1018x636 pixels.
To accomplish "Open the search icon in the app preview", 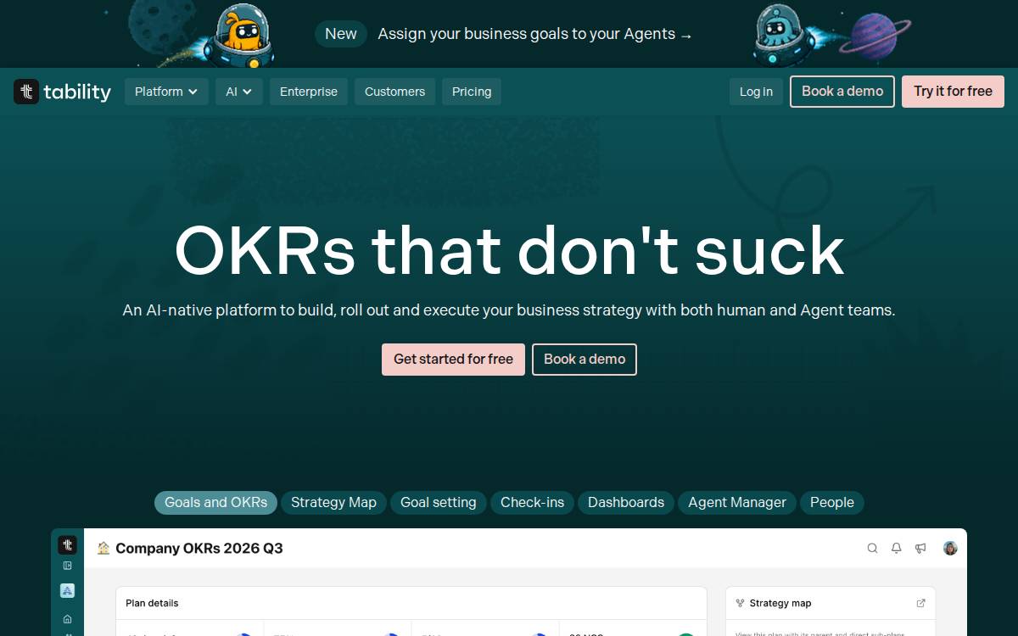I will tap(872, 549).
